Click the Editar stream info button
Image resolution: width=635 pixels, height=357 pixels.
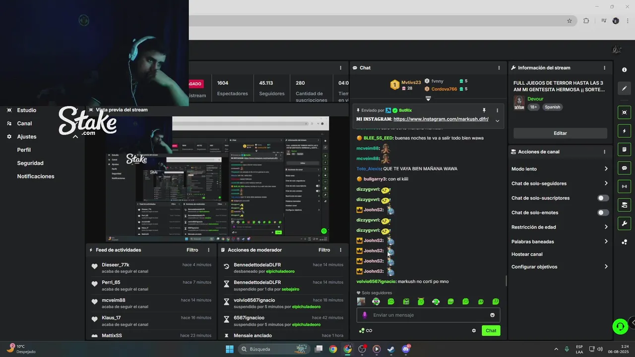click(x=560, y=133)
